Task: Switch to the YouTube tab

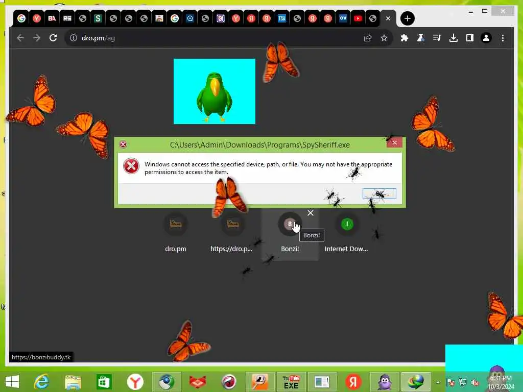Action: (x=358, y=18)
